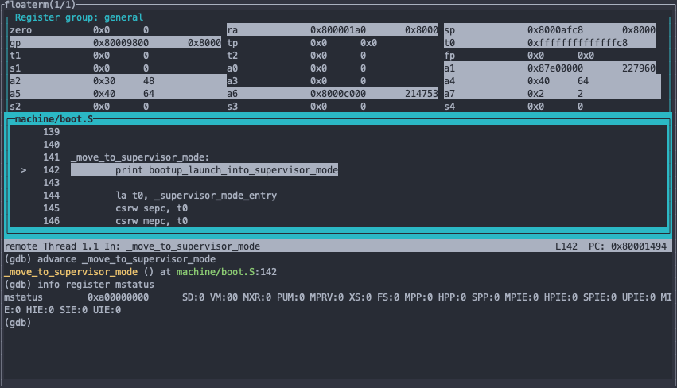
Task: Click the machine/boot.S source pane title
Action: (x=53, y=118)
